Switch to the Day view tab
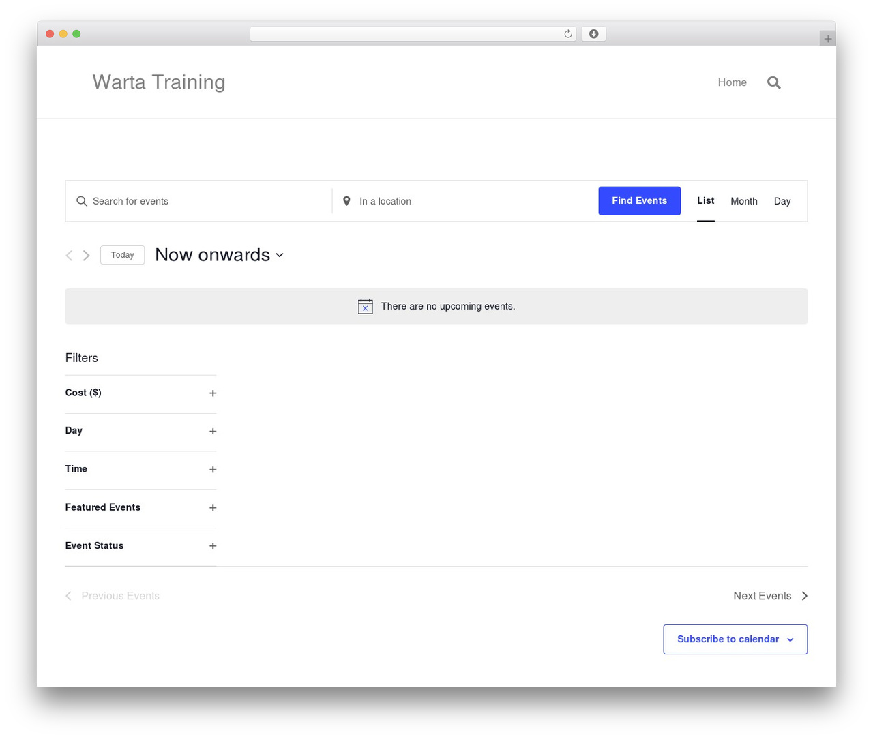The image size is (873, 739). point(782,201)
